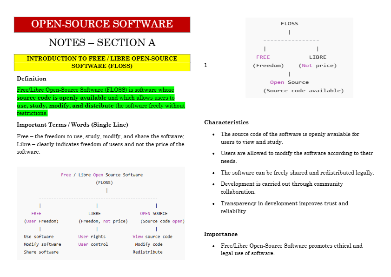Click the 'LIBRE' node in the upper-right diagram

[x=318, y=57]
